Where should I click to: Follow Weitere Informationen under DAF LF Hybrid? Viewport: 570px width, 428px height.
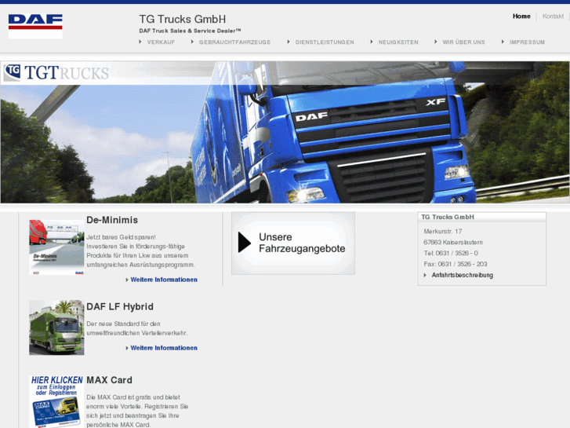164,348
